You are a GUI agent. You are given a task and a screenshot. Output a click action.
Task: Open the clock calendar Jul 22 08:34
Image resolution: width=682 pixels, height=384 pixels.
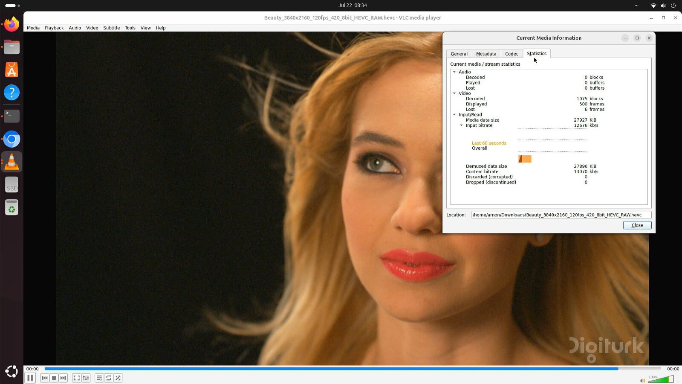(x=353, y=6)
